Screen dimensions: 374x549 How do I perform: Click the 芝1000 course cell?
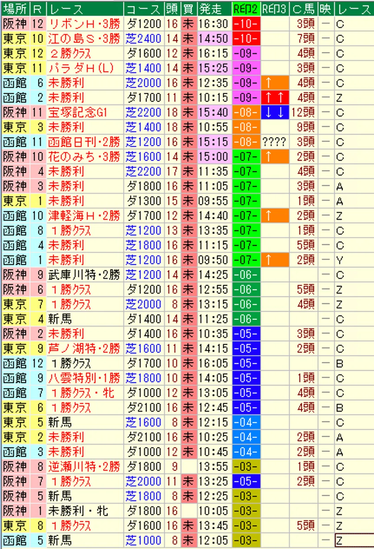pyautogui.click(x=143, y=541)
